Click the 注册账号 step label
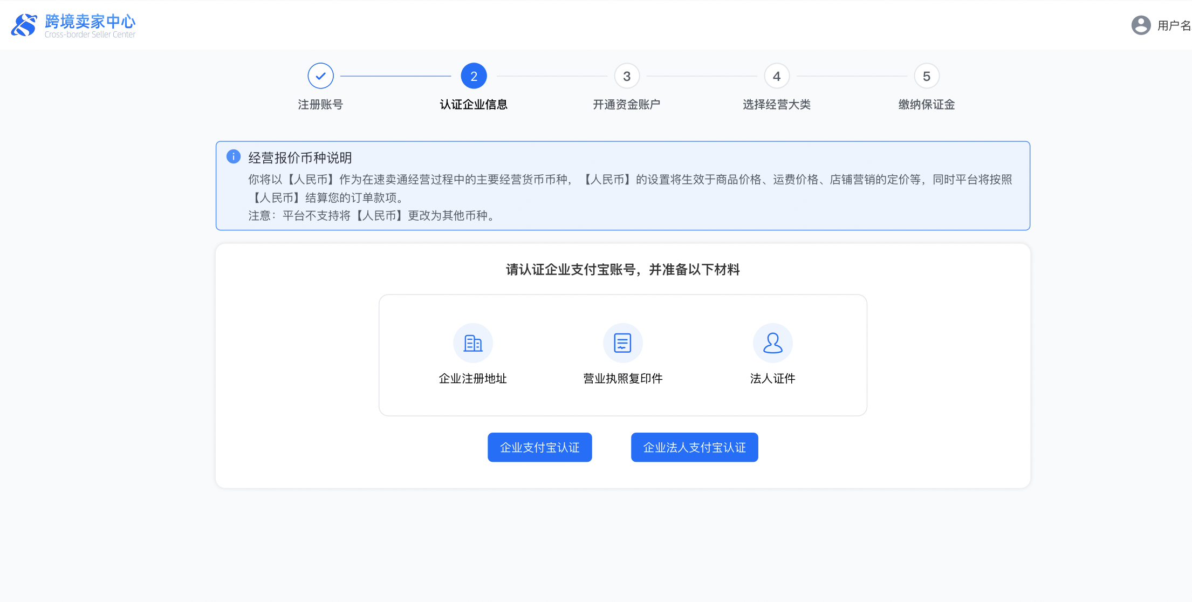The width and height of the screenshot is (1192, 602). [320, 105]
